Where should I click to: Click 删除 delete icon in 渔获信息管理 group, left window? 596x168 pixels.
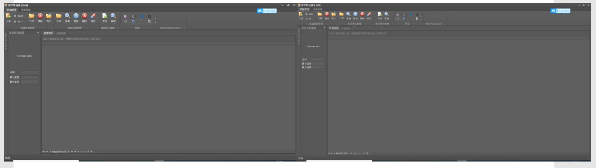click(85, 18)
